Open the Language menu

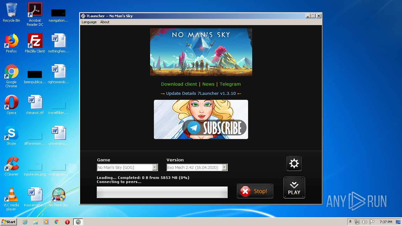pos(89,22)
